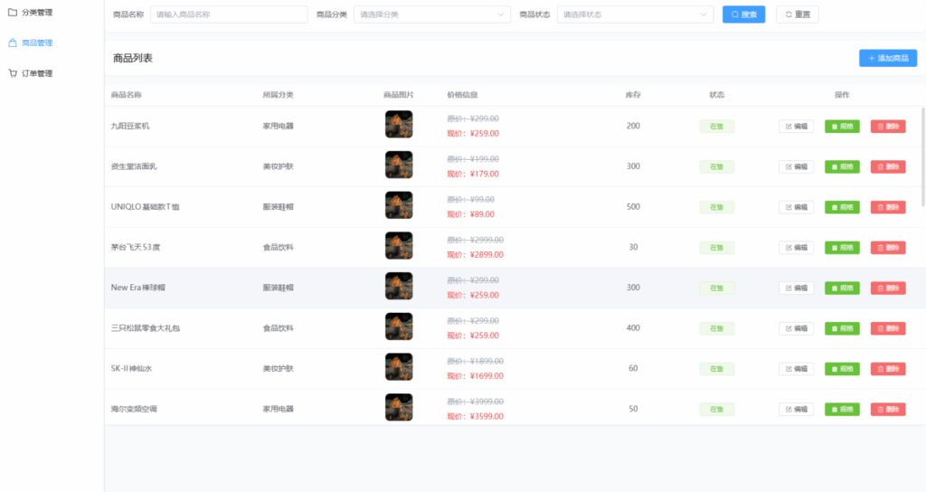Select the product name SK-II 神仙水
Image resolution: width=926 pixels, height=492 pixels.
pyautogui.click(x=132, y=369)
